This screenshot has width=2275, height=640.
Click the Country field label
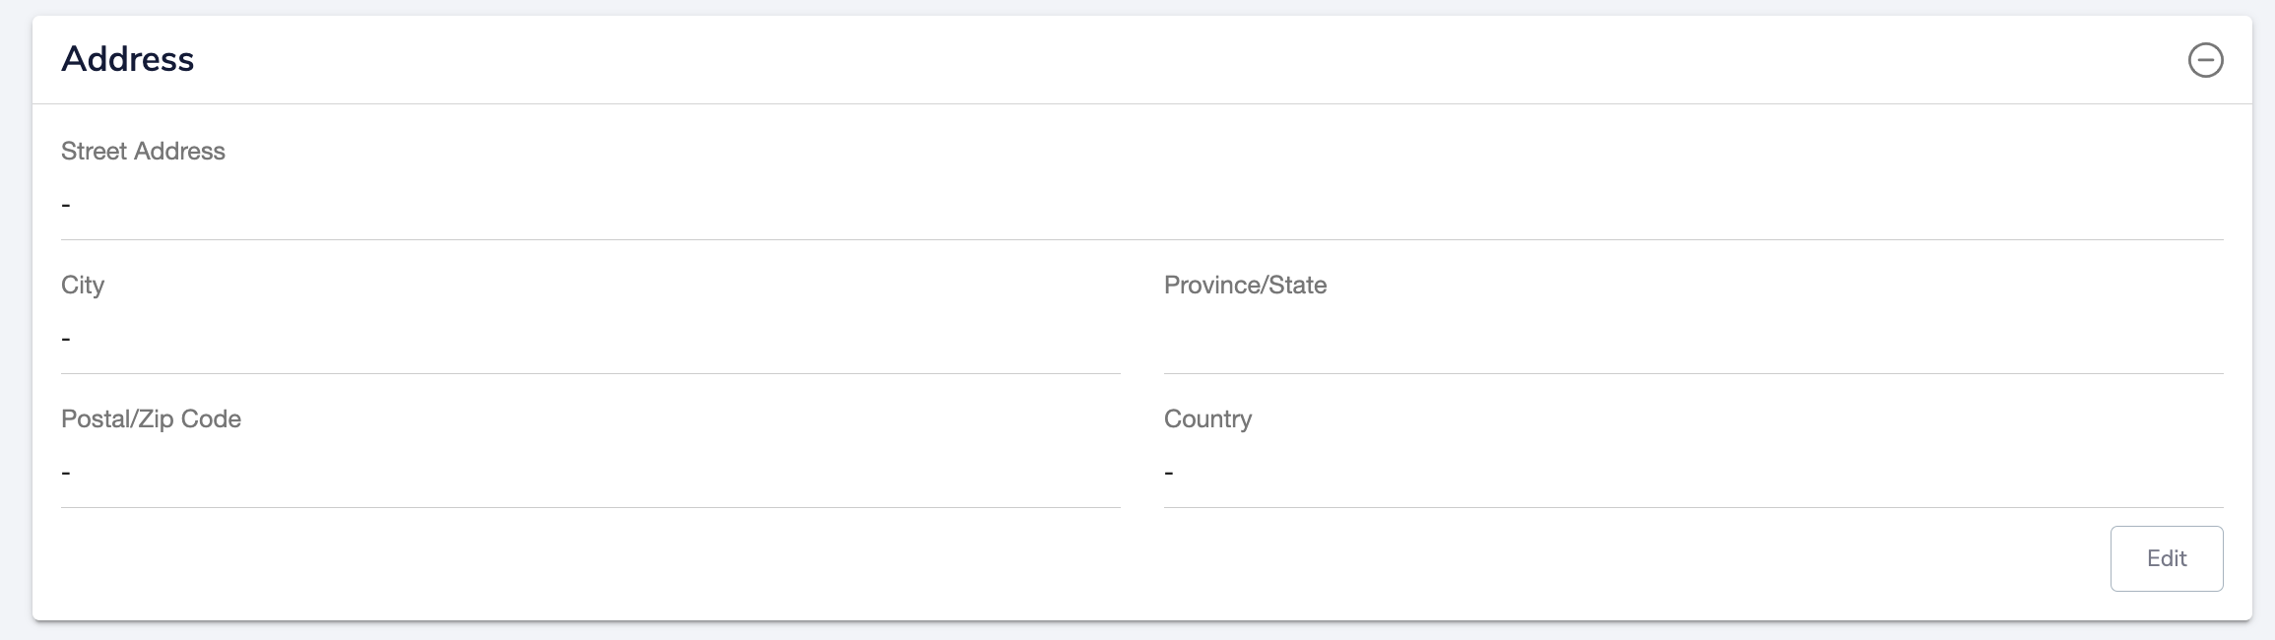click(x=1207, y=418)
